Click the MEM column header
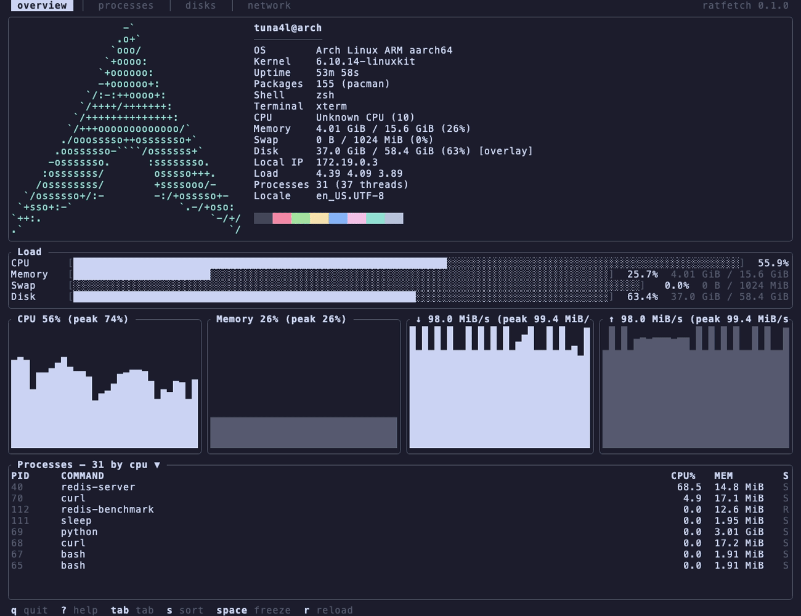 pyautogui.click(x=723, y=476)
